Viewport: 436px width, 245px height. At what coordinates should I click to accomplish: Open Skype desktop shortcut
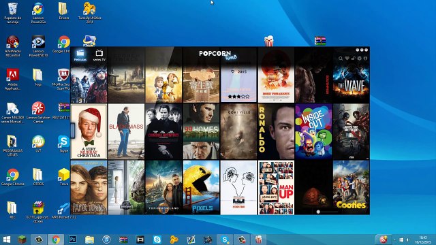point(63,144)
